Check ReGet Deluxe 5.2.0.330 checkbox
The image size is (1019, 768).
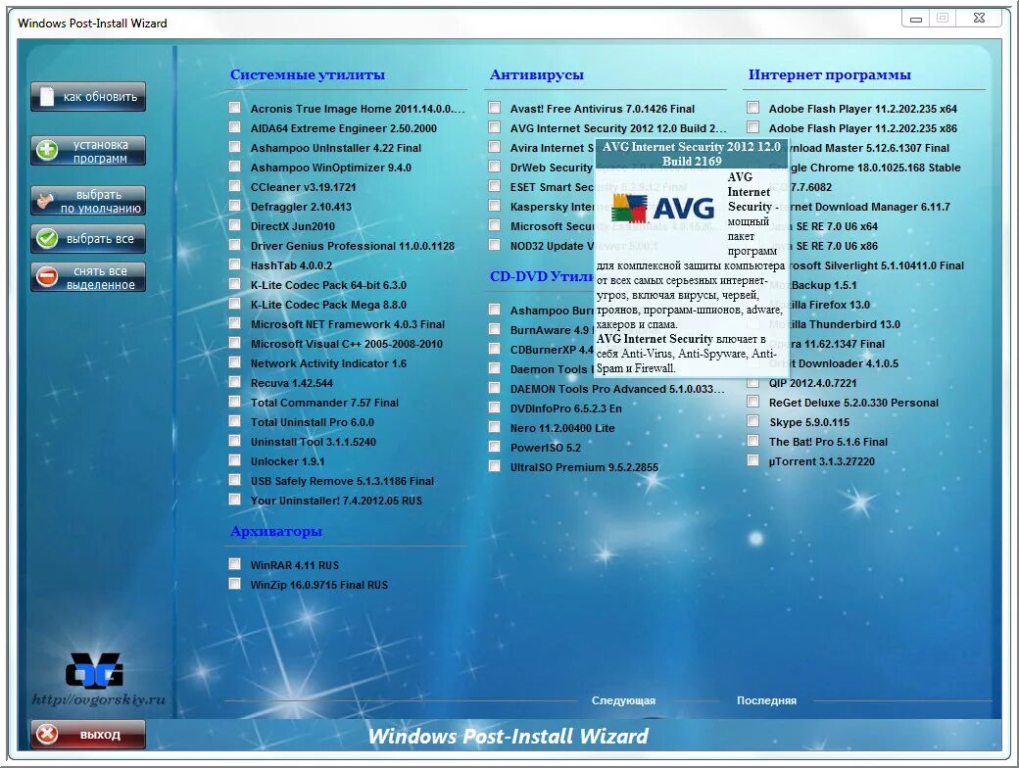[753, 401]
